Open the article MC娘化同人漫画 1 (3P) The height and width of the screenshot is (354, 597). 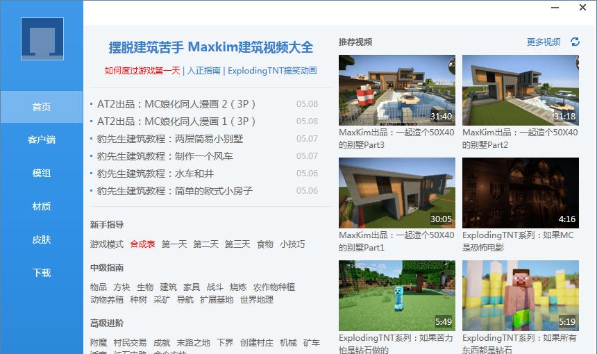click(x=176, y=121)
